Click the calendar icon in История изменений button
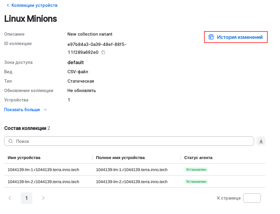Viewport: 280px width, 214px height. point(211,37)
